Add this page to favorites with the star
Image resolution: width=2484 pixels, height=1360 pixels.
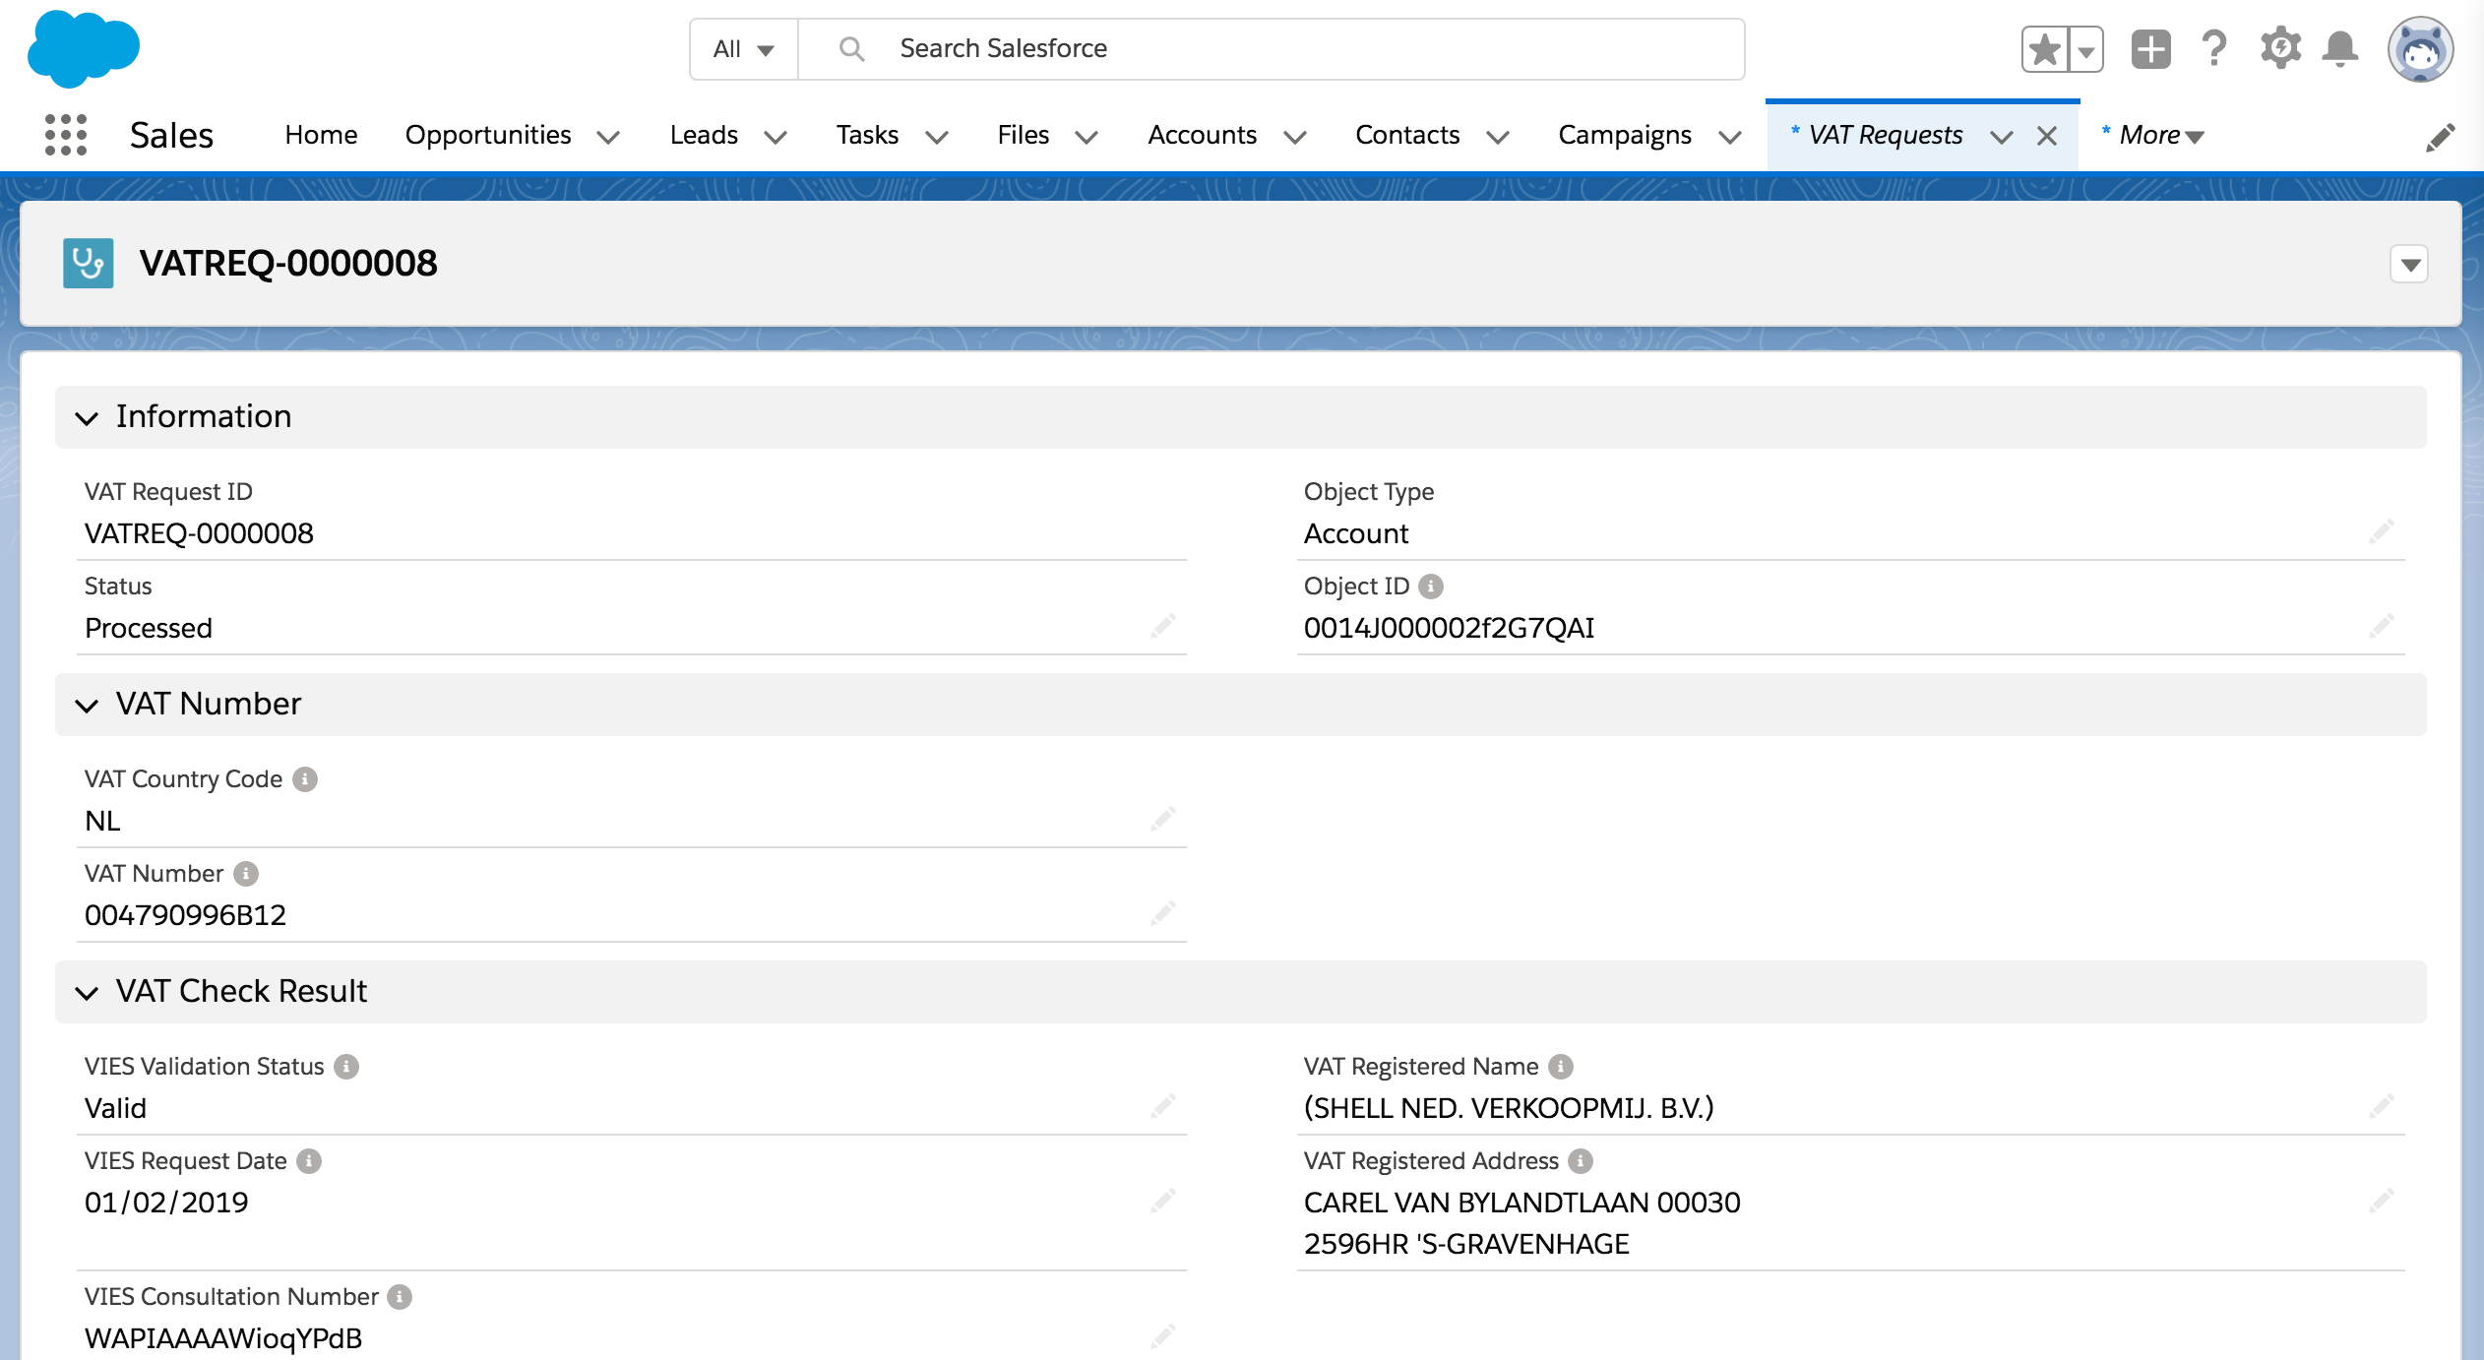(x=2043, y=47)
